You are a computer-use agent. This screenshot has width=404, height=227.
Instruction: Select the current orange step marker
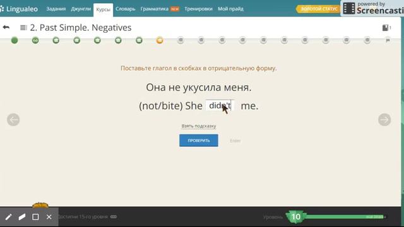click(x=160, y=40)
